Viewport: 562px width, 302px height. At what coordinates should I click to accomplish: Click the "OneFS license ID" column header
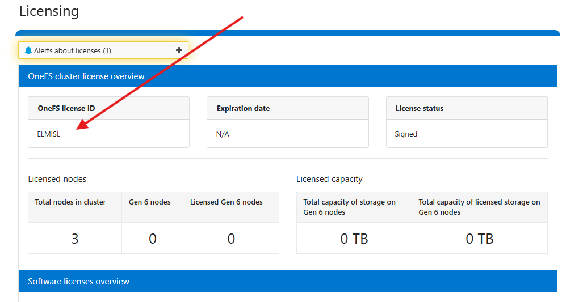coord(66,108)
